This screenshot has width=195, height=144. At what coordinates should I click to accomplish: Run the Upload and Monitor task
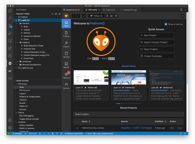tap(32, 36)
